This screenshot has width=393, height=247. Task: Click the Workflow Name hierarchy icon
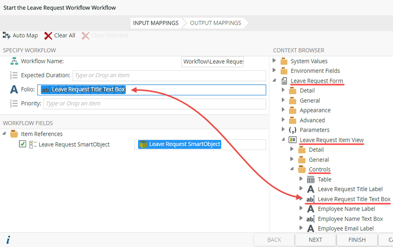tap(14, 62)
